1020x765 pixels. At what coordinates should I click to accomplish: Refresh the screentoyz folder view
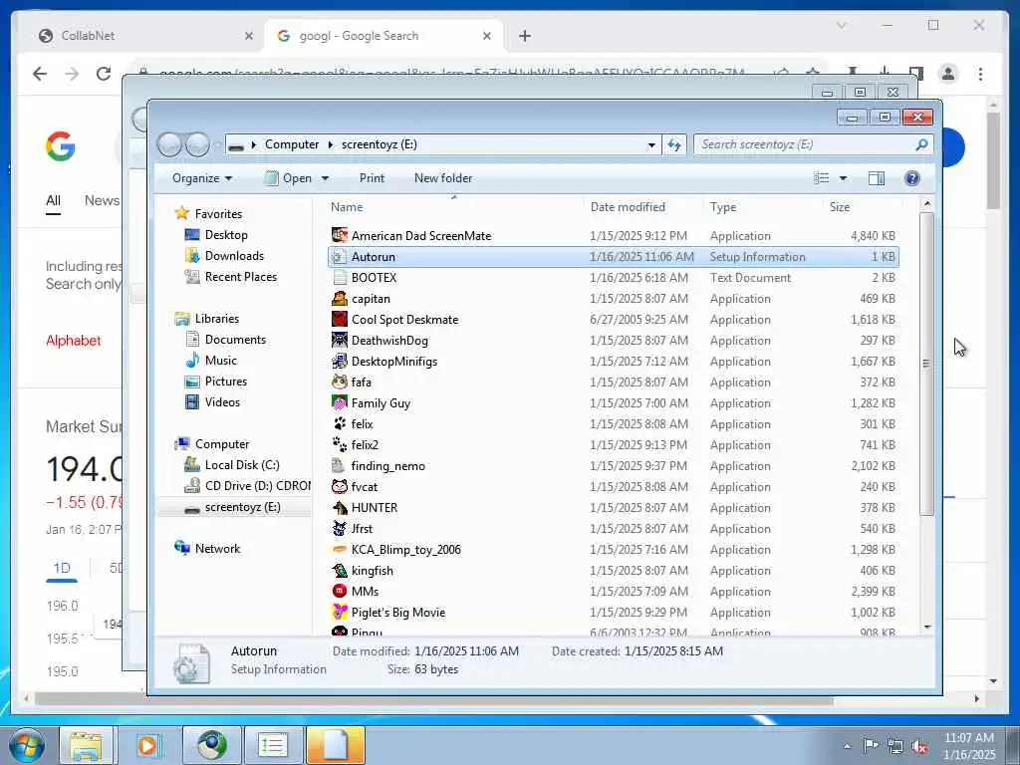(x=674, y=144)
